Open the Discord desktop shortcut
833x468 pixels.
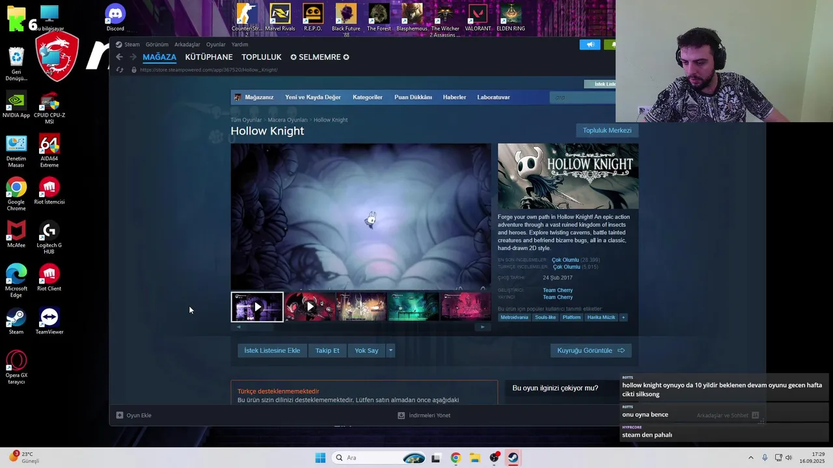[115, 18]
